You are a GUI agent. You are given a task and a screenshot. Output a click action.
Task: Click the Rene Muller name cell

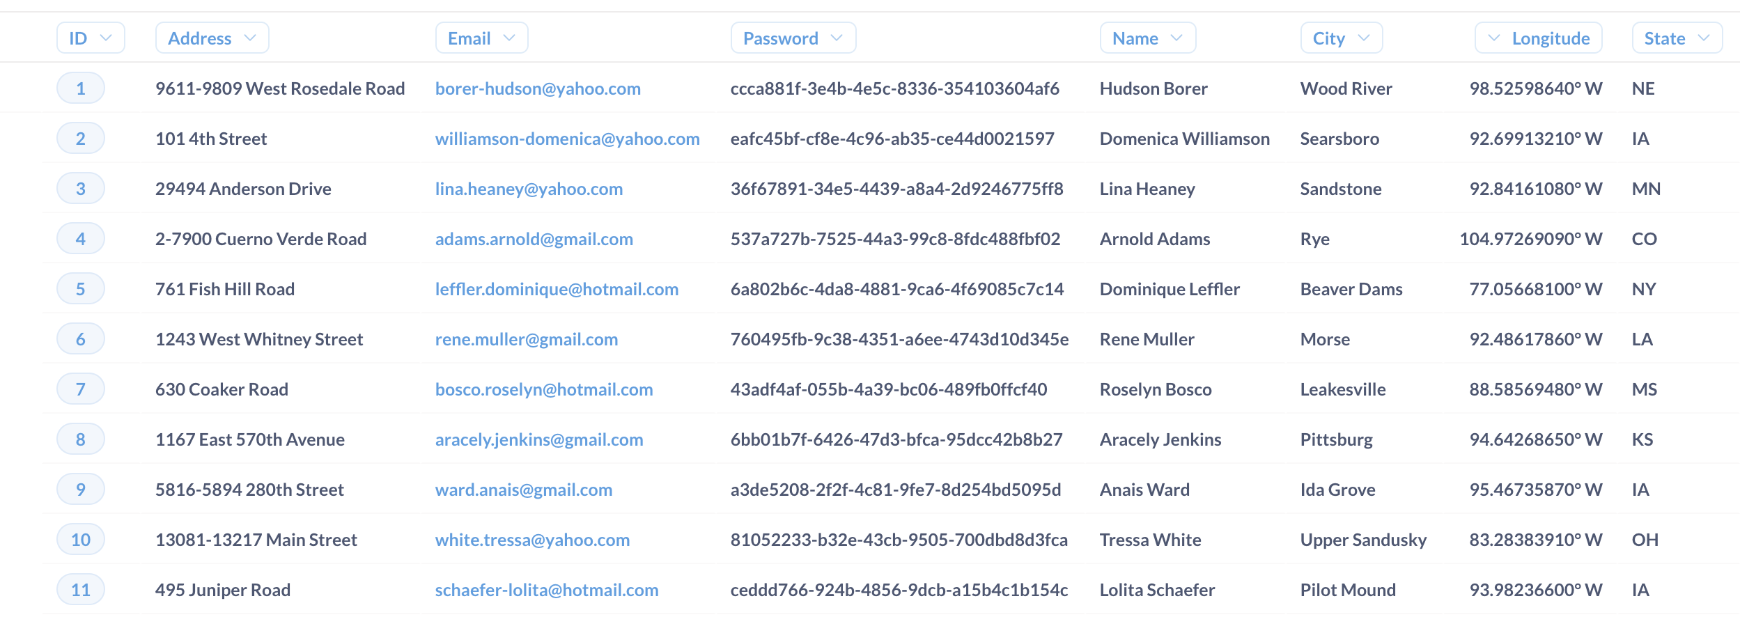click(1147, 339)
